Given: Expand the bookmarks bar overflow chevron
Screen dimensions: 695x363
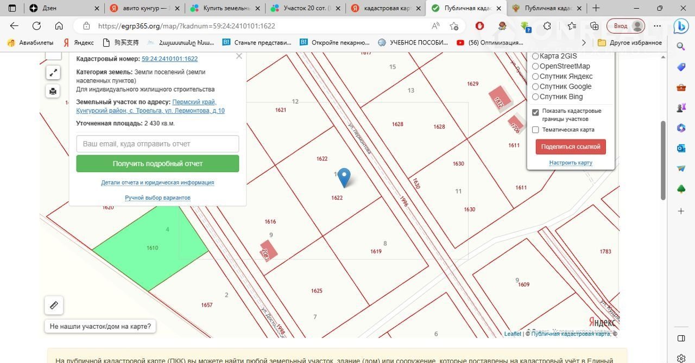Looking at the screenshot, I should click(x=584, y=42).
